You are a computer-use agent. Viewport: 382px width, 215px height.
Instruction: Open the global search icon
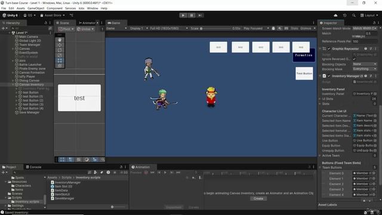[354, 16]
